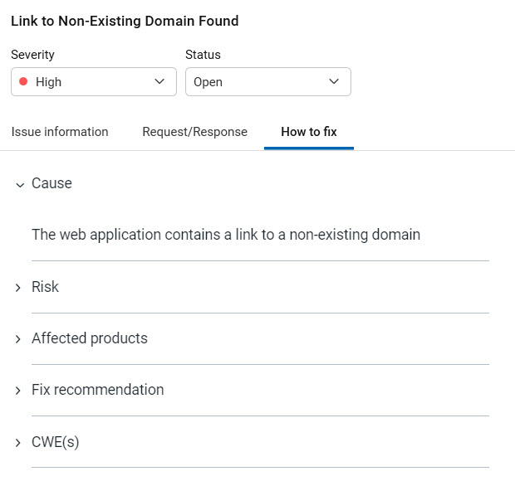Screen dimensions: 515x486
Task: Select the How to fix tab
Action: [309, 132]
